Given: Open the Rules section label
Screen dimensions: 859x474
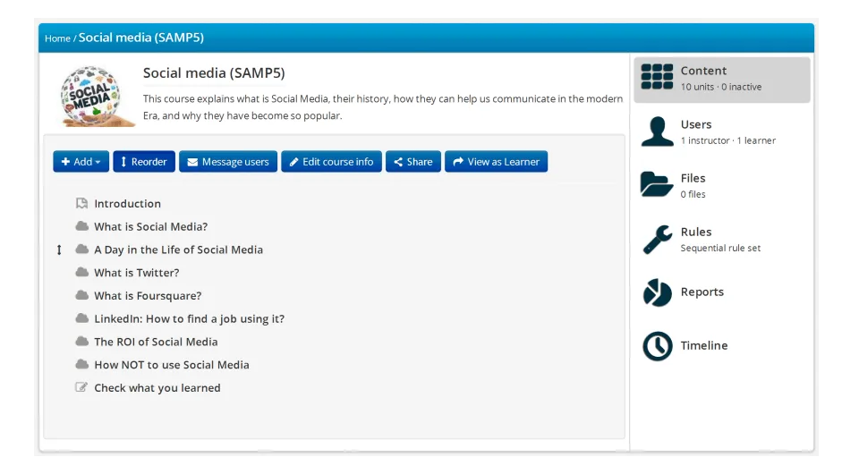Looking at the screenshot, I should pos(696,232).
